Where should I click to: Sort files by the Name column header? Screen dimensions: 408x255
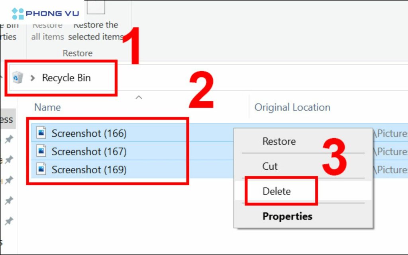pyautogui.click(x=47, y=107)
